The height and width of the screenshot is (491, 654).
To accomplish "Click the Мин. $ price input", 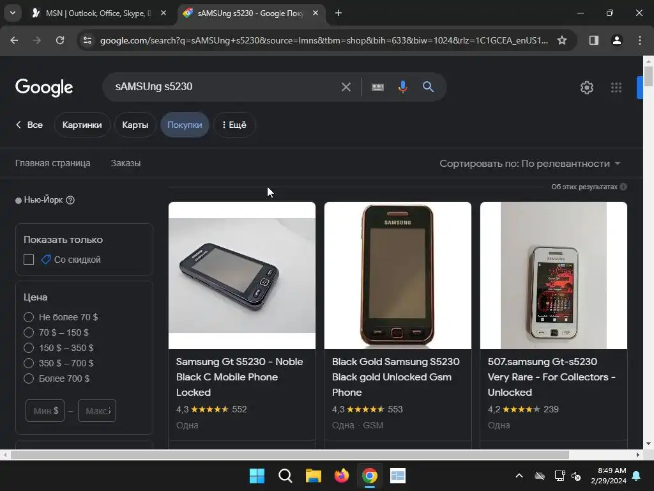I will [45, 411].
